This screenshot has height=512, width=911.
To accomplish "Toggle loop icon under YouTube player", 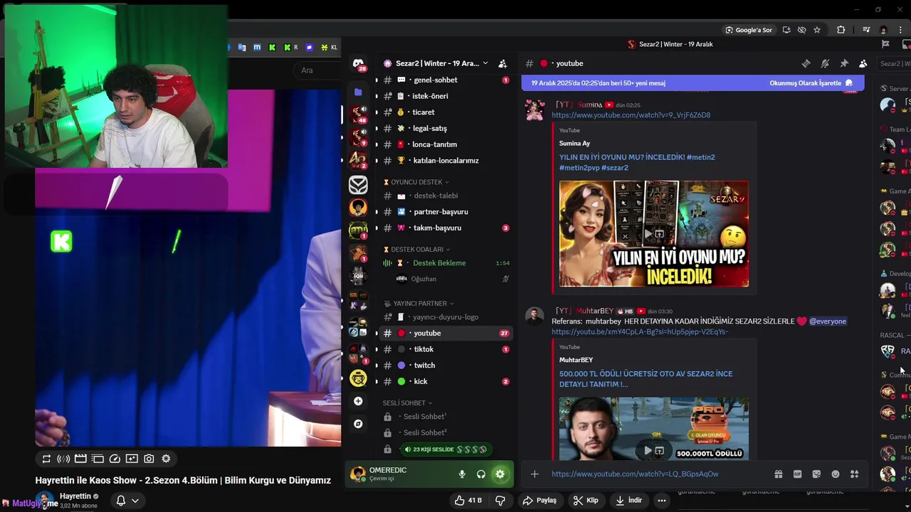I will [46, 459].
